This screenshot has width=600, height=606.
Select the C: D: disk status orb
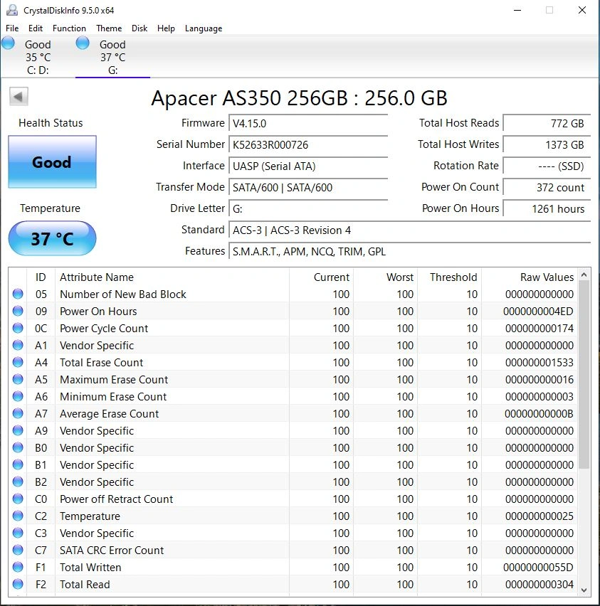coord(9,43)
